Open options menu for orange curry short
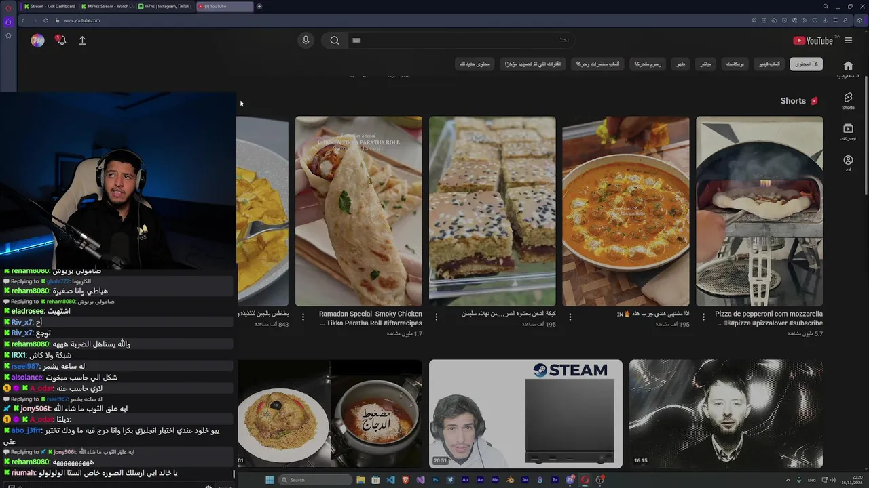869x488 pixels. click(570, 317)
